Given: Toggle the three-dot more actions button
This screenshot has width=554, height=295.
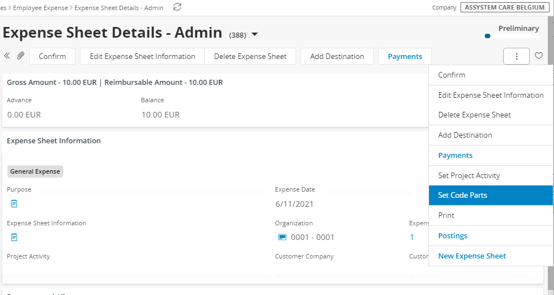Looking at the screenshot, I should tap(516, 56).
